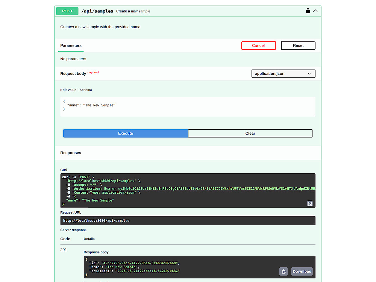Screen dimensions: 376x282
Task: Switch to the Schema tab
Action: coord(86,90)
